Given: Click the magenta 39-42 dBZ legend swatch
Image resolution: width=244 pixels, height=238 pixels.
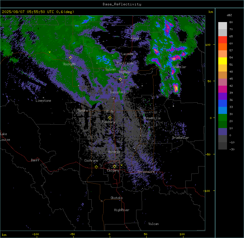Looking at the screenshot, I should click(222, 89).
